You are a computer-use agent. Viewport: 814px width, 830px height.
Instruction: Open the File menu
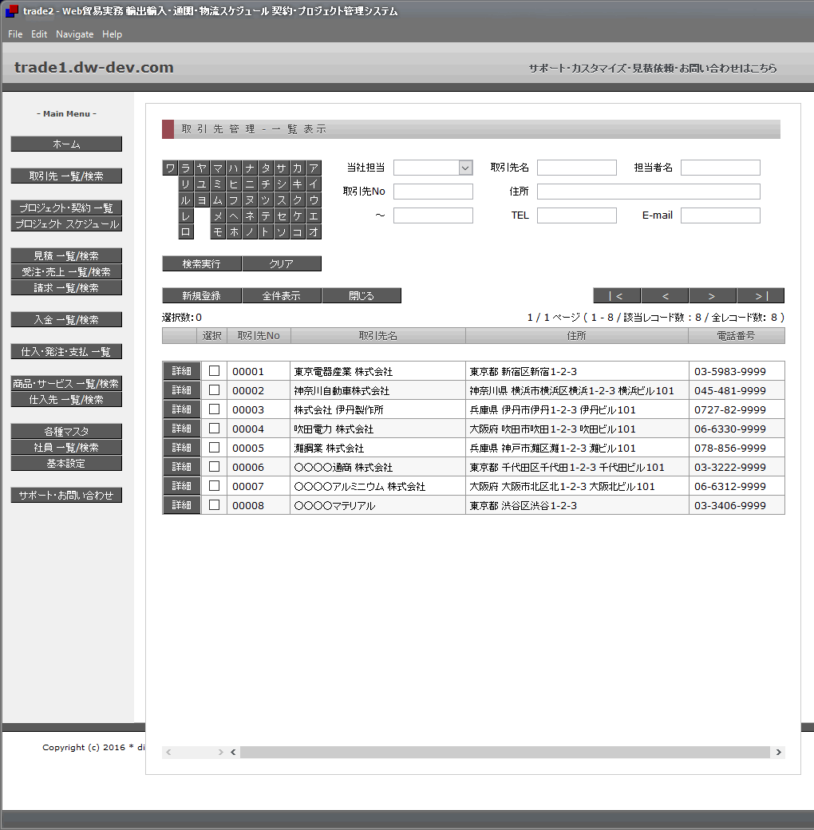tap(15, 34)
